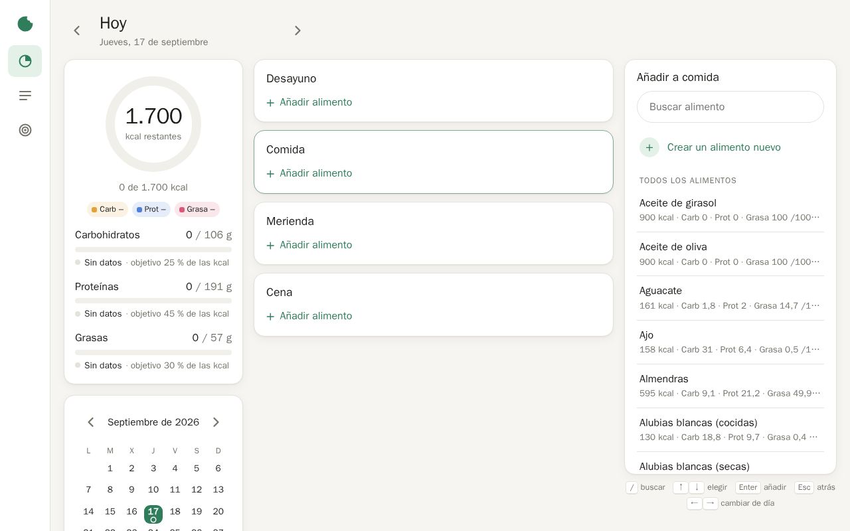Click the app logo icon

25,24
